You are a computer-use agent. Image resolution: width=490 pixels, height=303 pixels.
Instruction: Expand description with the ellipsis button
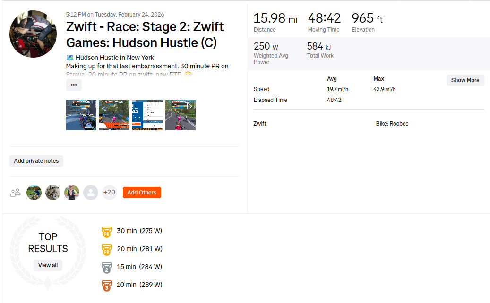tap(74, 85)
